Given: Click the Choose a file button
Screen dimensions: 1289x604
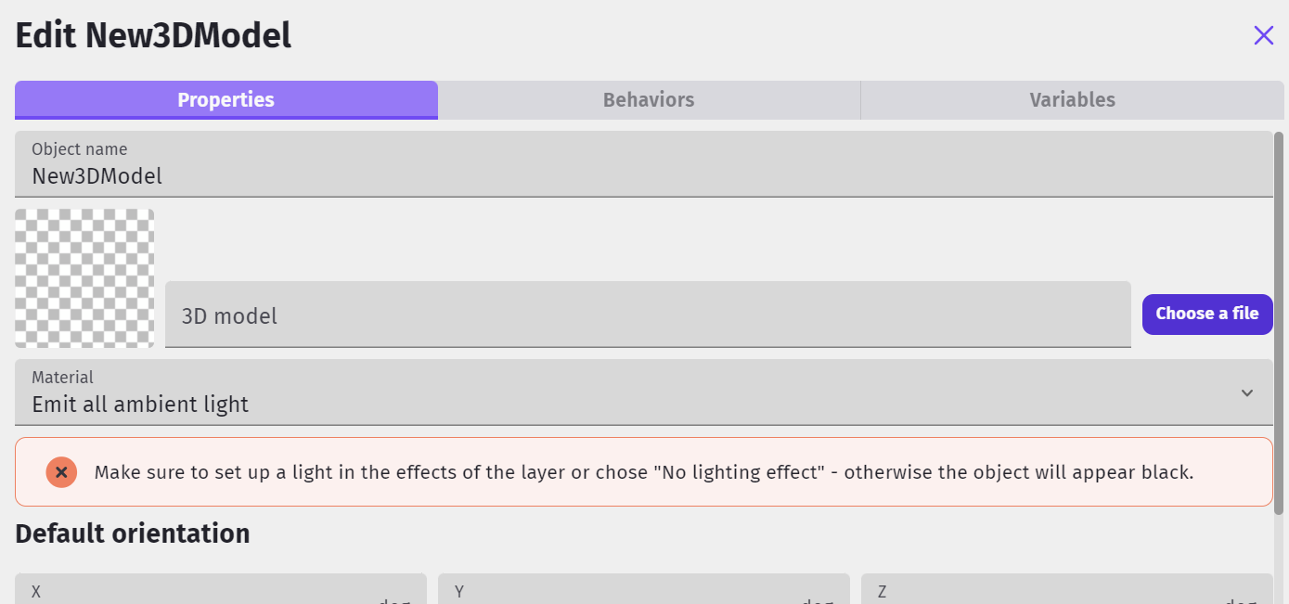Looking at the screenshot, I should pyautogui.click(x=1206, y=314).
